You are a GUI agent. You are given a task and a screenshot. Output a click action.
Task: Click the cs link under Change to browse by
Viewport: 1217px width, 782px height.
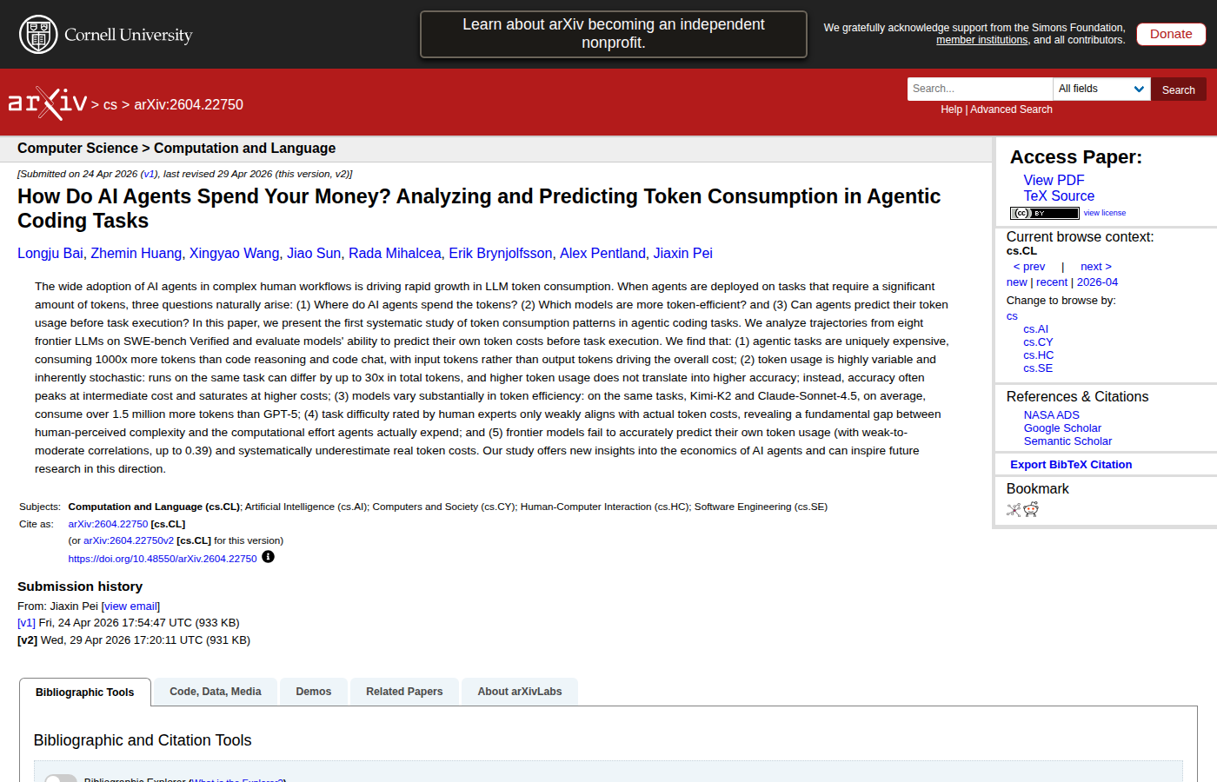coord(1012,316)
